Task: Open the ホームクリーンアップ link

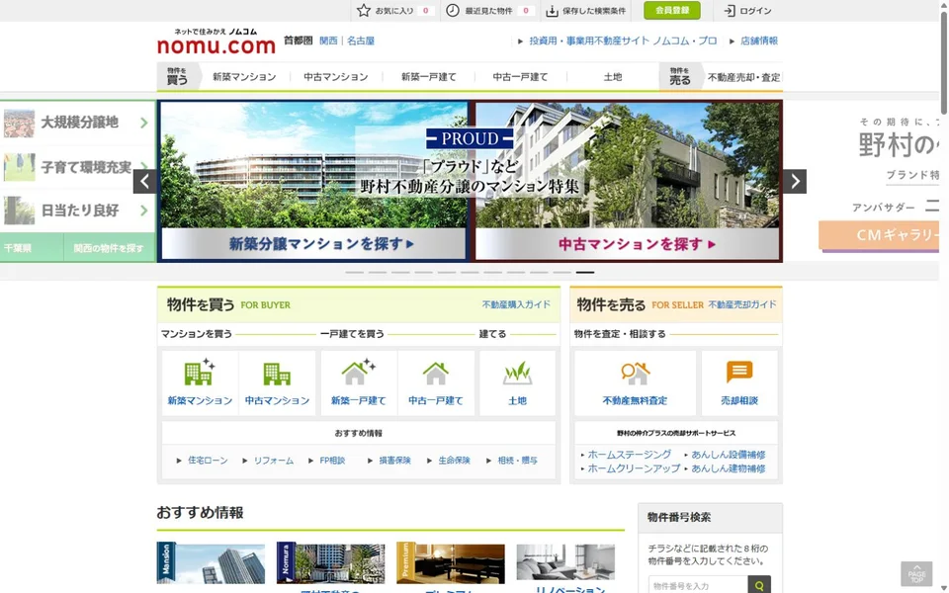Action: pyautogui.click(x=634, y=468)
